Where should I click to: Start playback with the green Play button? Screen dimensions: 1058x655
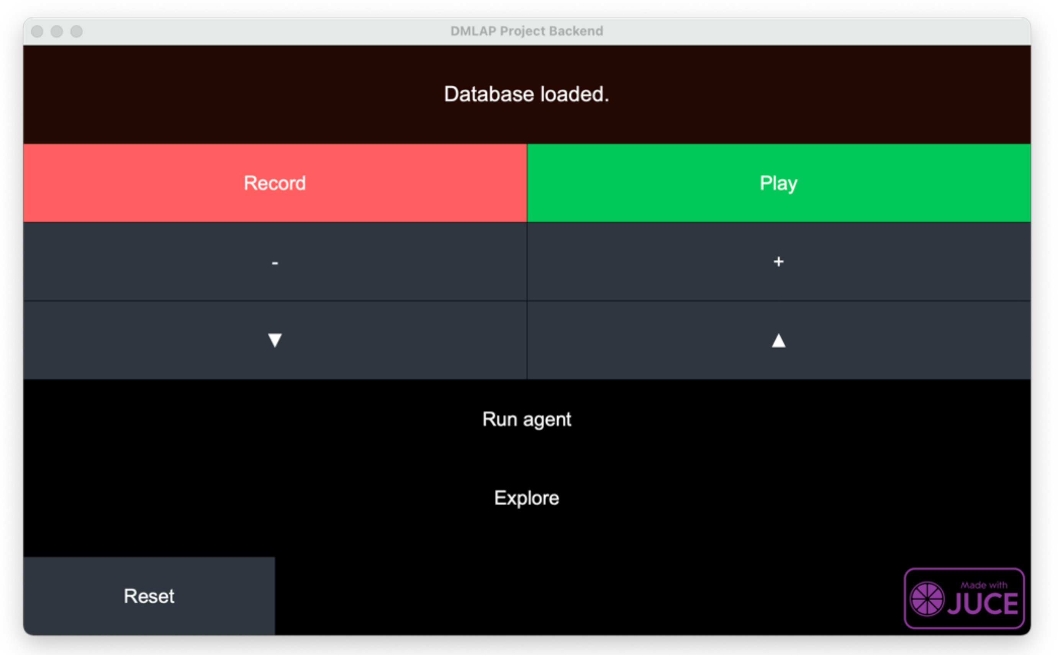[778, 183]
